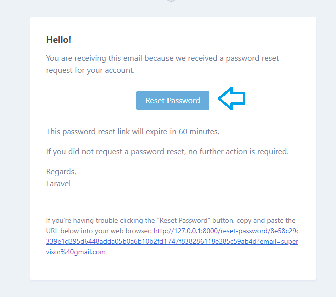Click the blue arrow pointing at the button

pos(231,98)
